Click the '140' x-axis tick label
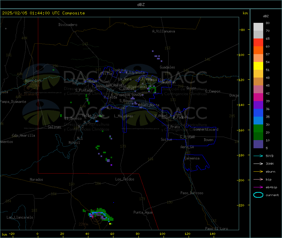The image size is (282, 238). [x=212, y=234]
